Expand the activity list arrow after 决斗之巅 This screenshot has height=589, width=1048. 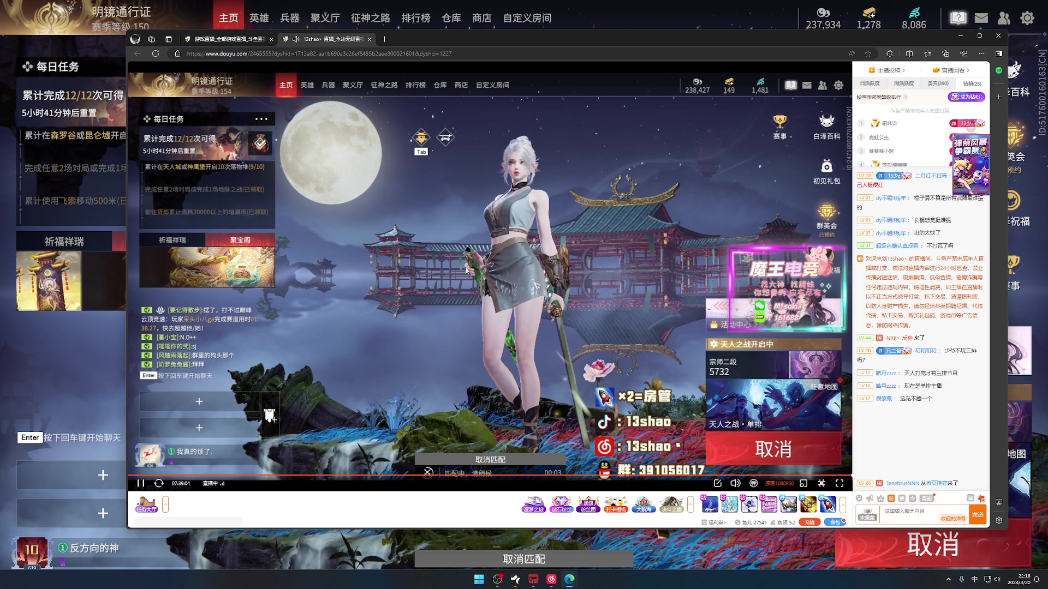[x=690, y=504]
